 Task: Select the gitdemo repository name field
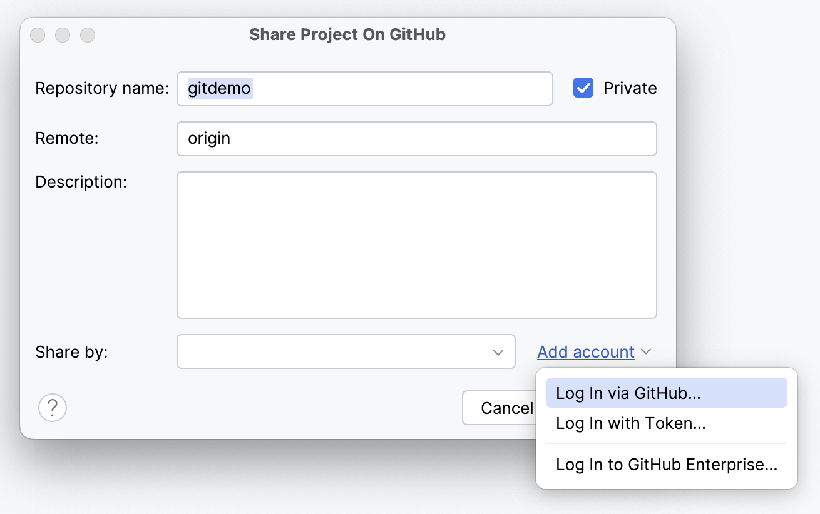(x=364, y=88)
